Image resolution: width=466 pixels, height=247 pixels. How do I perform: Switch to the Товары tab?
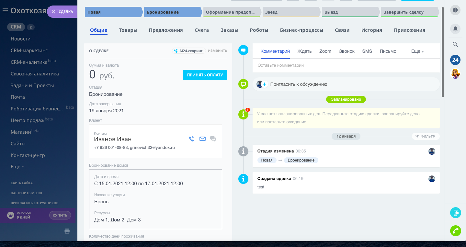pyautogui.click(x=128, y=30)
